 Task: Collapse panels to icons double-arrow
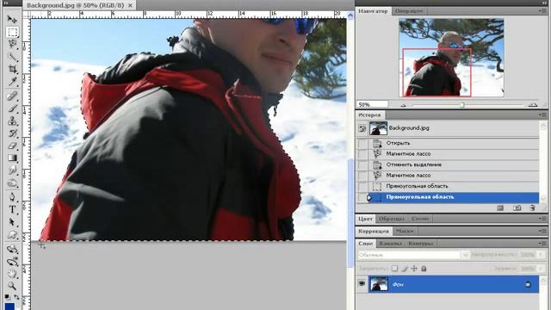544,3
